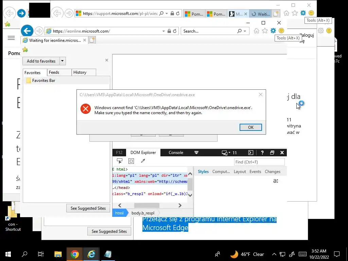Viewport: 348px width, 261px height.
Task: Click DOM tree horizontal scroll right arrow
Action: 180,206
